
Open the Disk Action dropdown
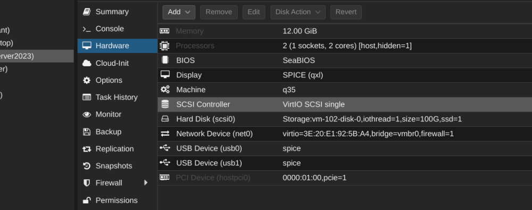tap(298, 12)
